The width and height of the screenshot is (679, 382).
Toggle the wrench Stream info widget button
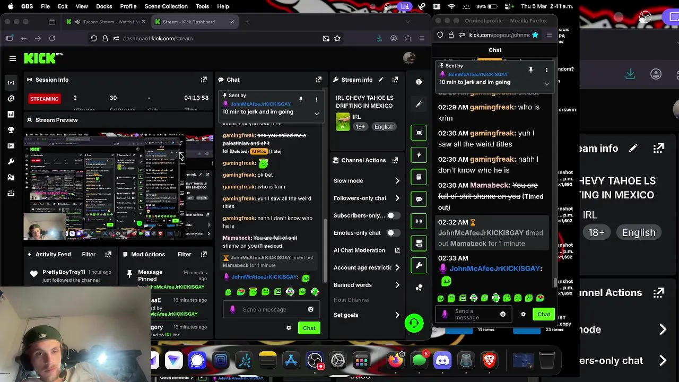click(x=419, y=265)
